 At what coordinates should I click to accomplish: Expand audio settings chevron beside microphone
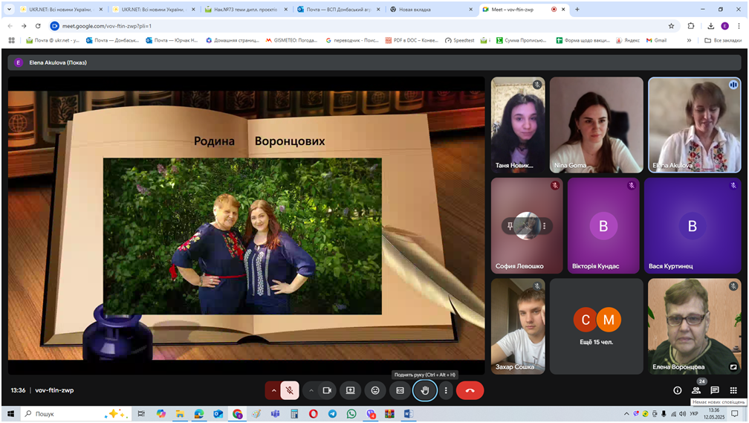point(273,390)
